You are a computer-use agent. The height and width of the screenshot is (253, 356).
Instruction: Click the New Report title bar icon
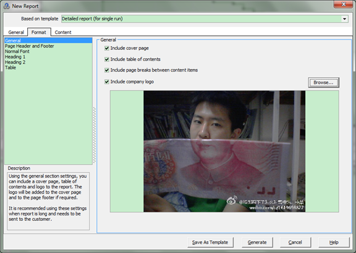point(7,6)
